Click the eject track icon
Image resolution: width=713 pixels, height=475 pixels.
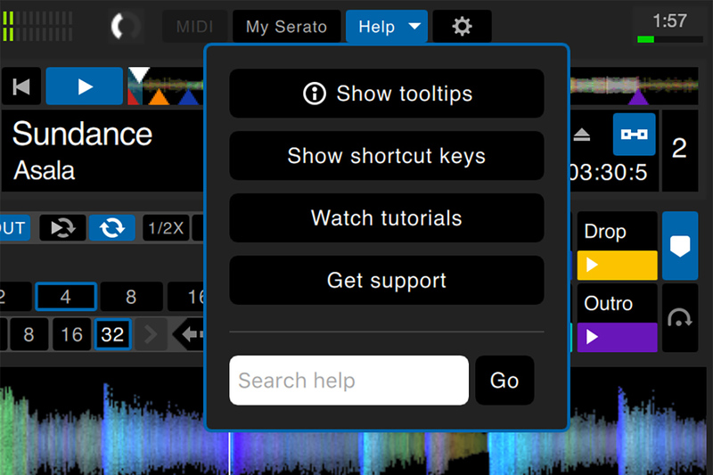click(582, 135)
